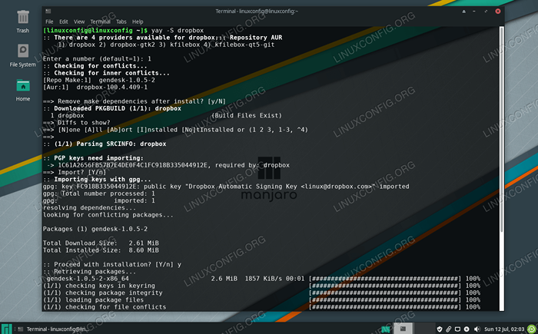538x334 pixels.
Task: Click the empty workspace slot in panel pager
Action: (424, 329)
